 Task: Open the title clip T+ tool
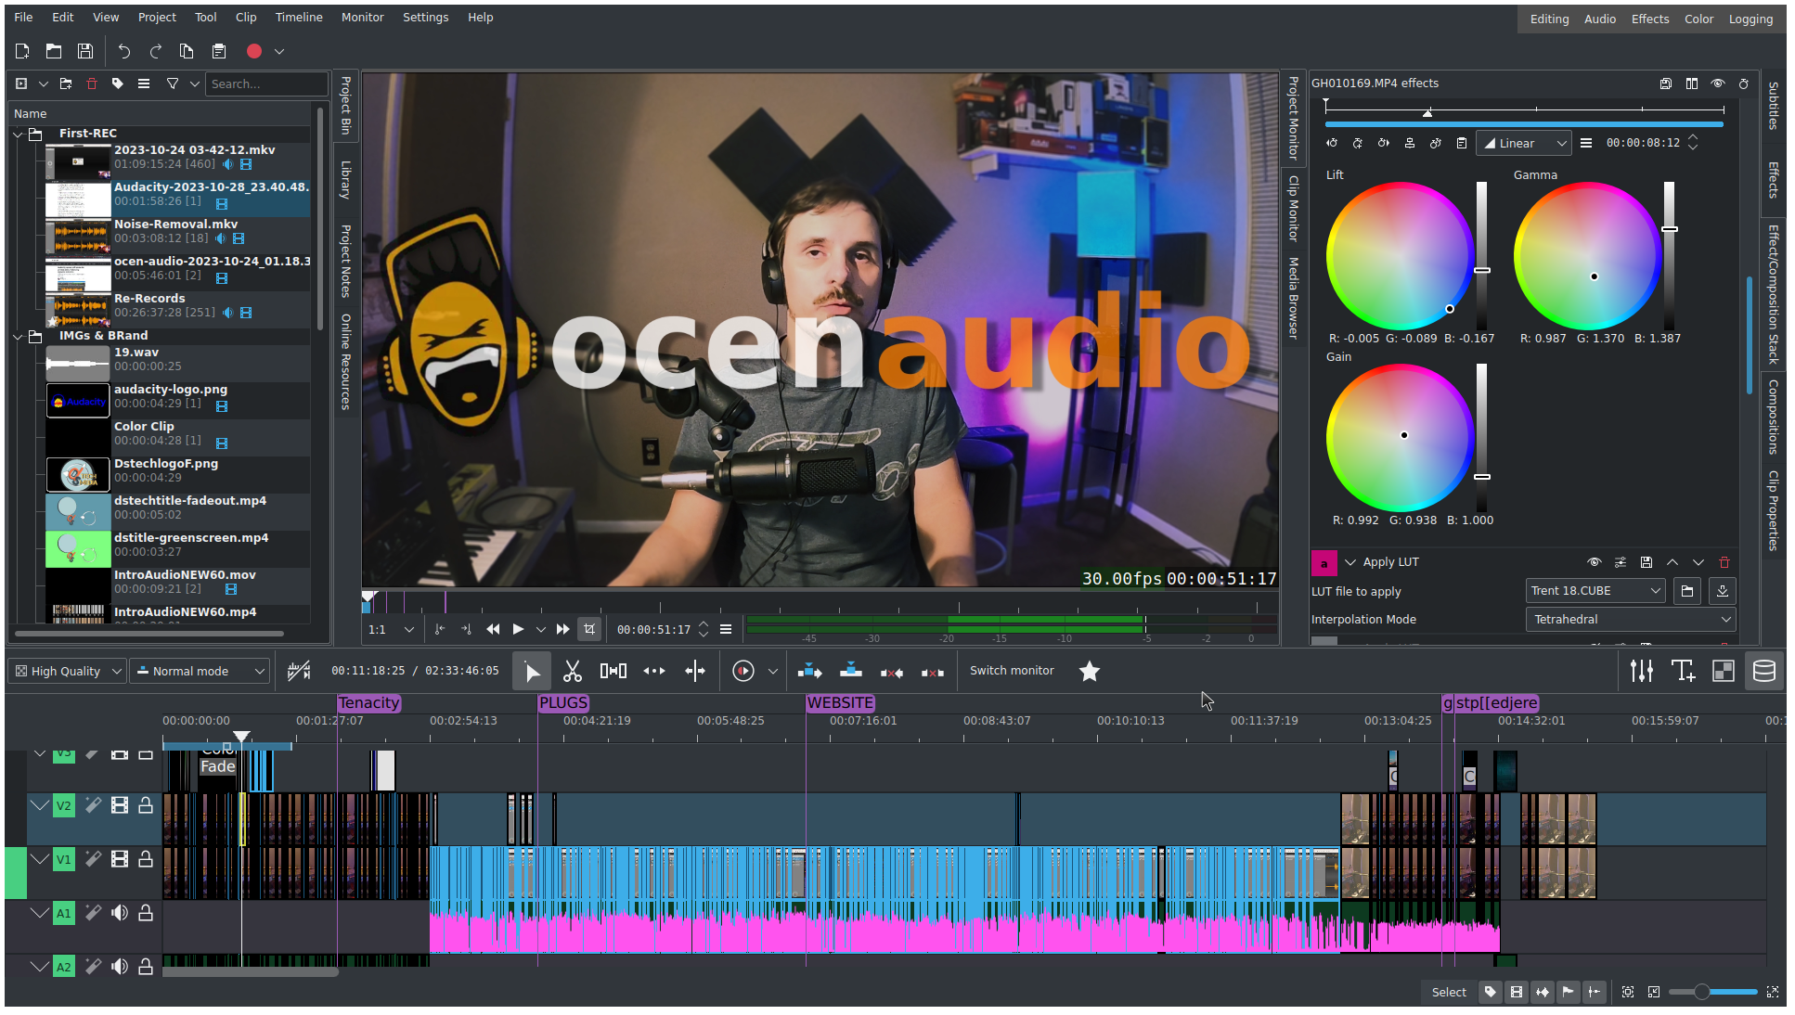tap(1683, 671)
